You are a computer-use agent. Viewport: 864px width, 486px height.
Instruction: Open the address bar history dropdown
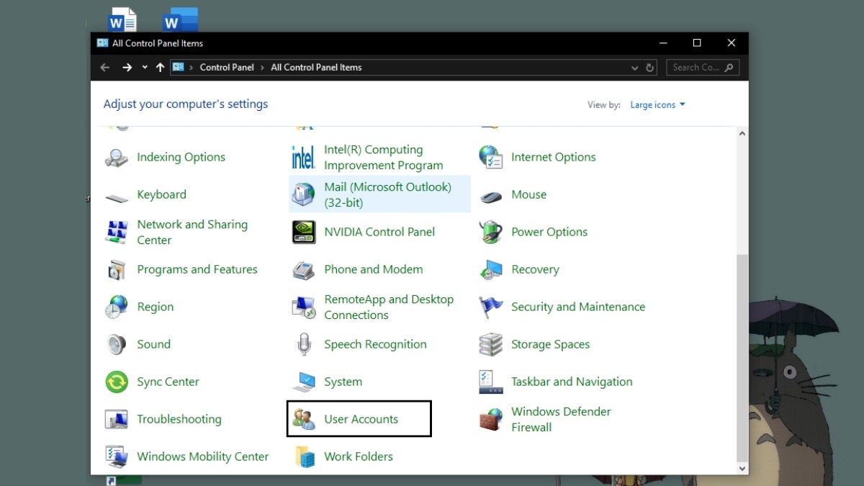click(634, 68)
